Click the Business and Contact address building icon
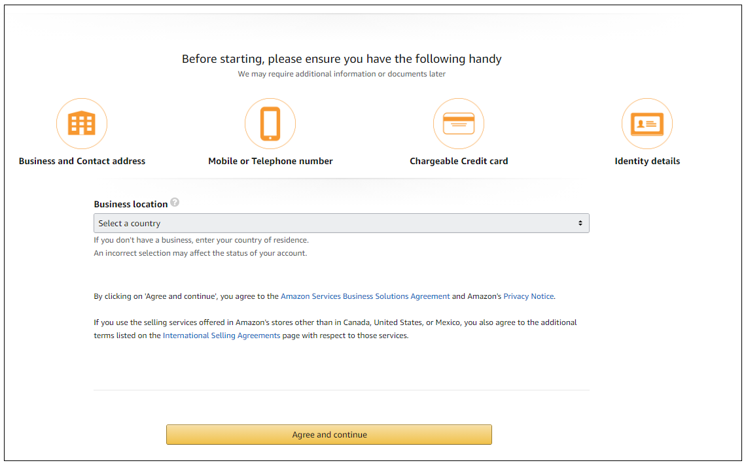The height and width of the screenshot is (465, 746). (82, 124)
